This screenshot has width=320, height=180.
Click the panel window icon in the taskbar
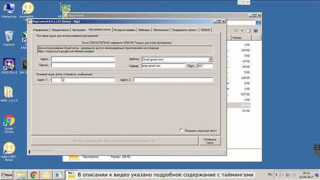59,175
